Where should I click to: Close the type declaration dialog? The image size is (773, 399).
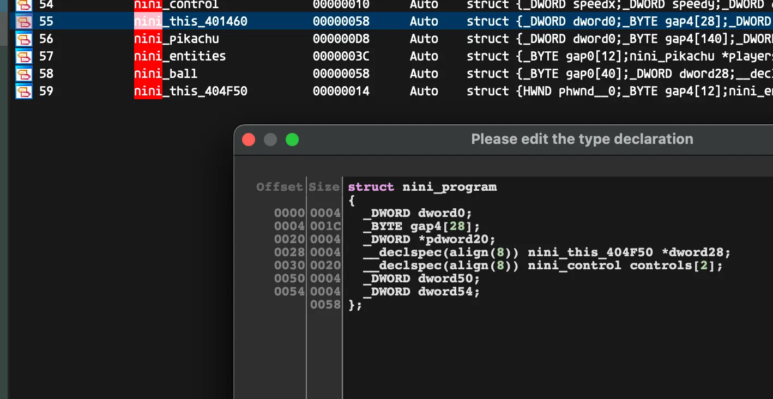[x=249, y=140]
